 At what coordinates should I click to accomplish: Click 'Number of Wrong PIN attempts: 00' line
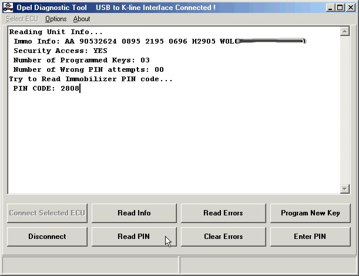88,69
